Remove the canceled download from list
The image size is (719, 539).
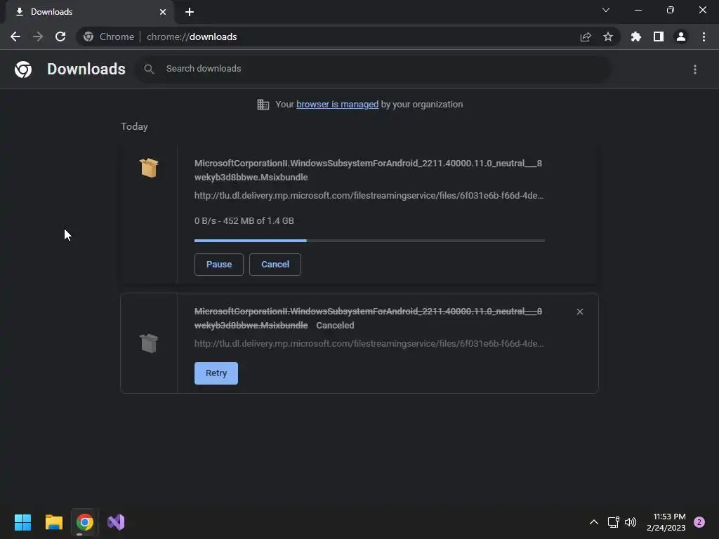(579, 312)
